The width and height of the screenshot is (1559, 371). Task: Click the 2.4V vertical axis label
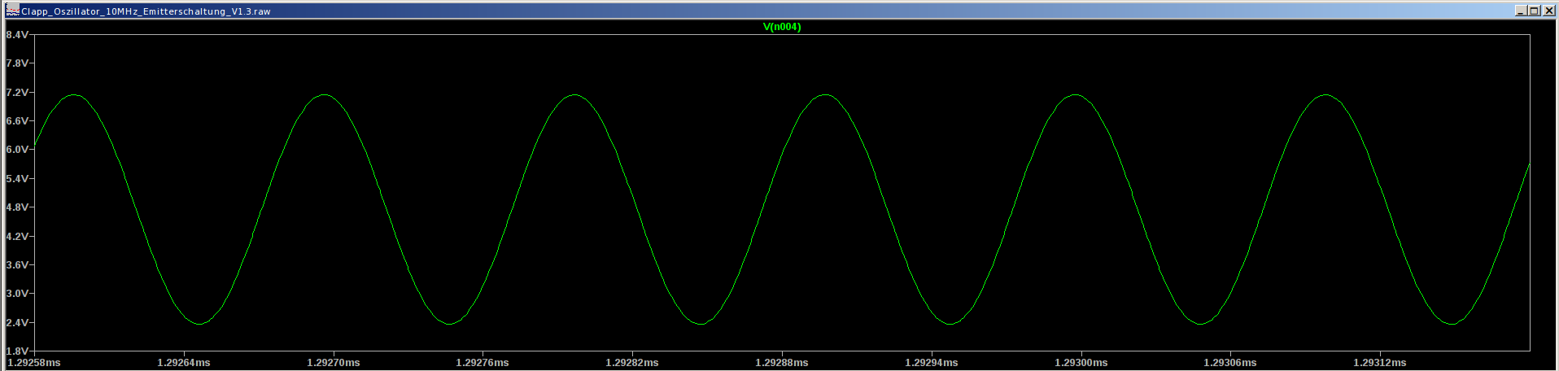[x=17, y=322]
